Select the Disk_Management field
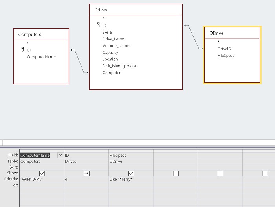The image size is (275, 207). click(119, 66)
